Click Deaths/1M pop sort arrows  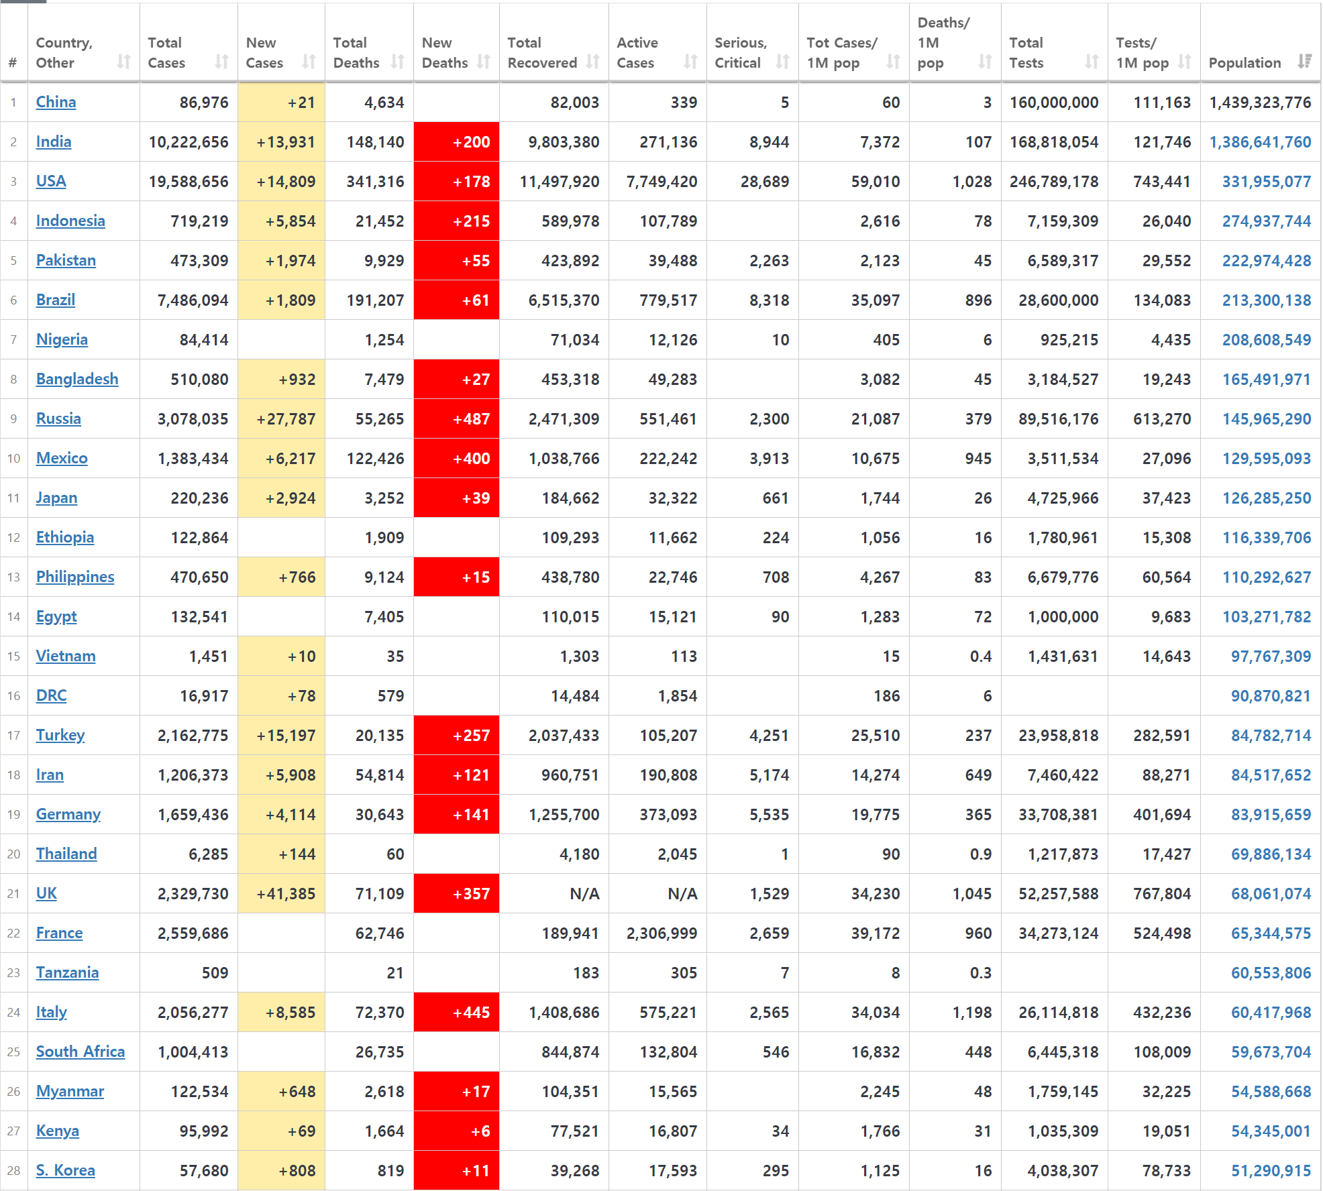point(985,62)
